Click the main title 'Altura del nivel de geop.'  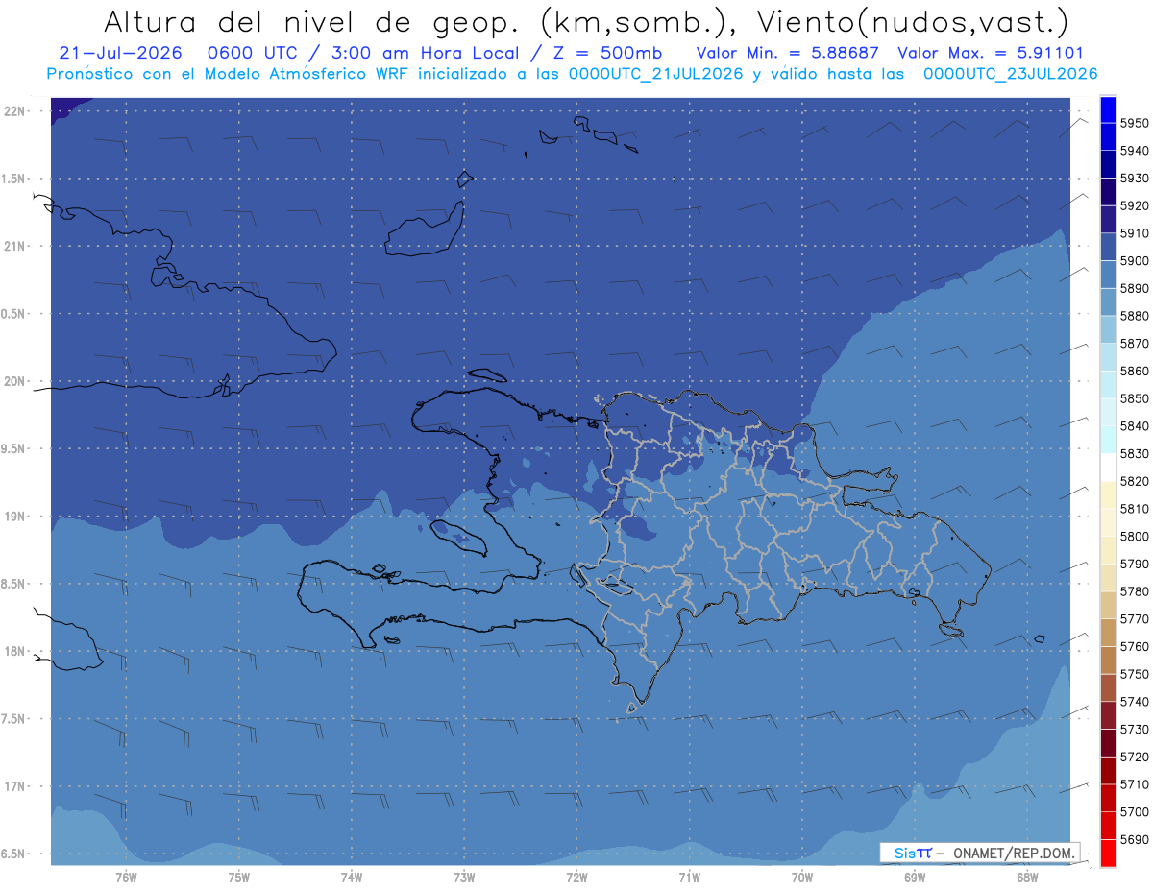pos(313,21)
